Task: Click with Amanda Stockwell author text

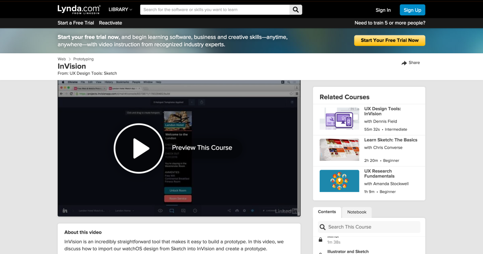Action: [x=386, y=184]
